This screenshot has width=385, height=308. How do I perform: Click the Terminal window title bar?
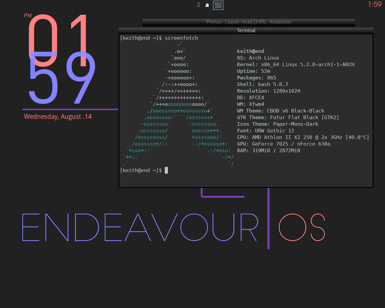coord(246,30)
